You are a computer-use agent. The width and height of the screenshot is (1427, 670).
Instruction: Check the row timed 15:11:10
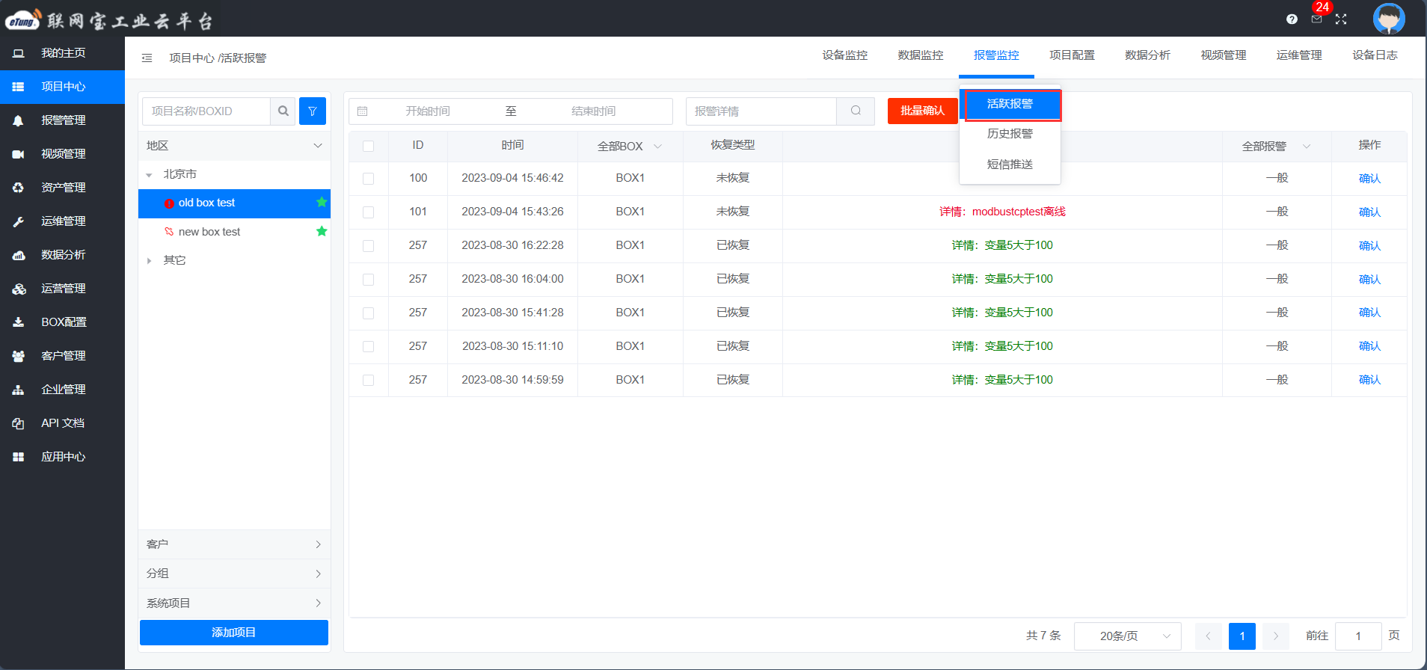pyautogui.click(x=368, y=347)
